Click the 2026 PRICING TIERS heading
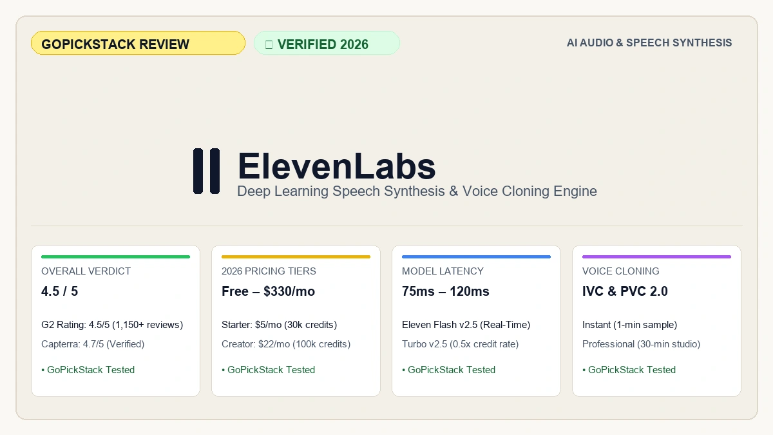Screen dimensions: 773x435 269,271
